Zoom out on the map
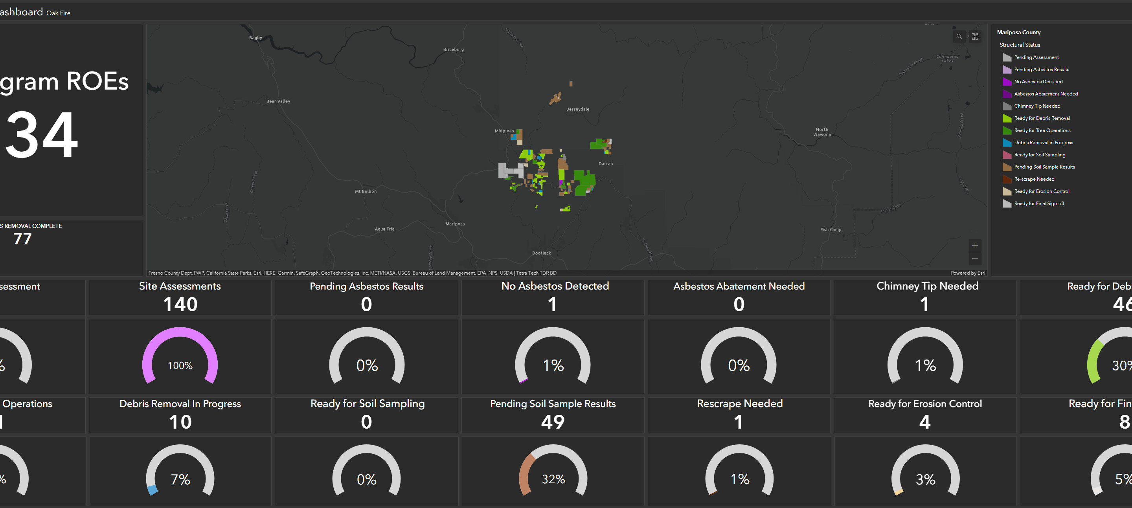1132x508 pixels. 974,258
